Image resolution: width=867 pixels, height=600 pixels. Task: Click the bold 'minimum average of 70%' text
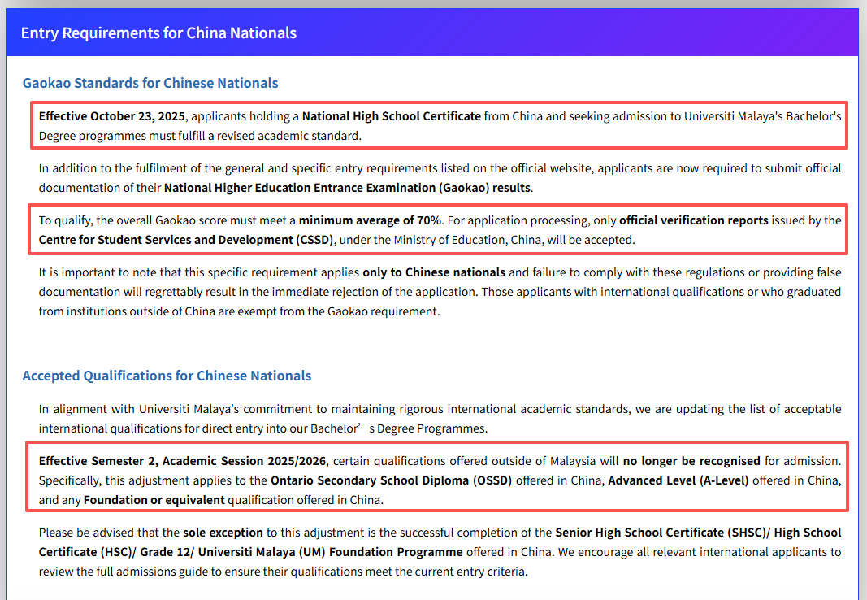(370, 220)
